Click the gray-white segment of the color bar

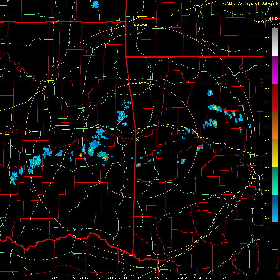pyautogui.click(x=275, y=42)
